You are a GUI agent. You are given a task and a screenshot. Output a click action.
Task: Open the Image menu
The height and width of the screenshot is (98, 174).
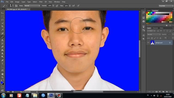(x=17, y=2)
